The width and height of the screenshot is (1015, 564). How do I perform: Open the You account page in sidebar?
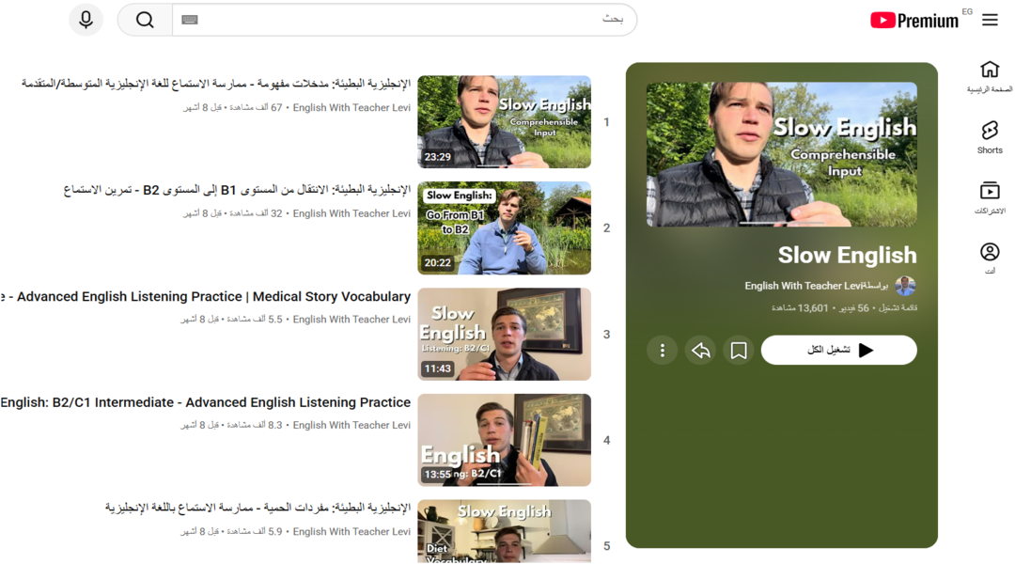(x=990, y=258)
